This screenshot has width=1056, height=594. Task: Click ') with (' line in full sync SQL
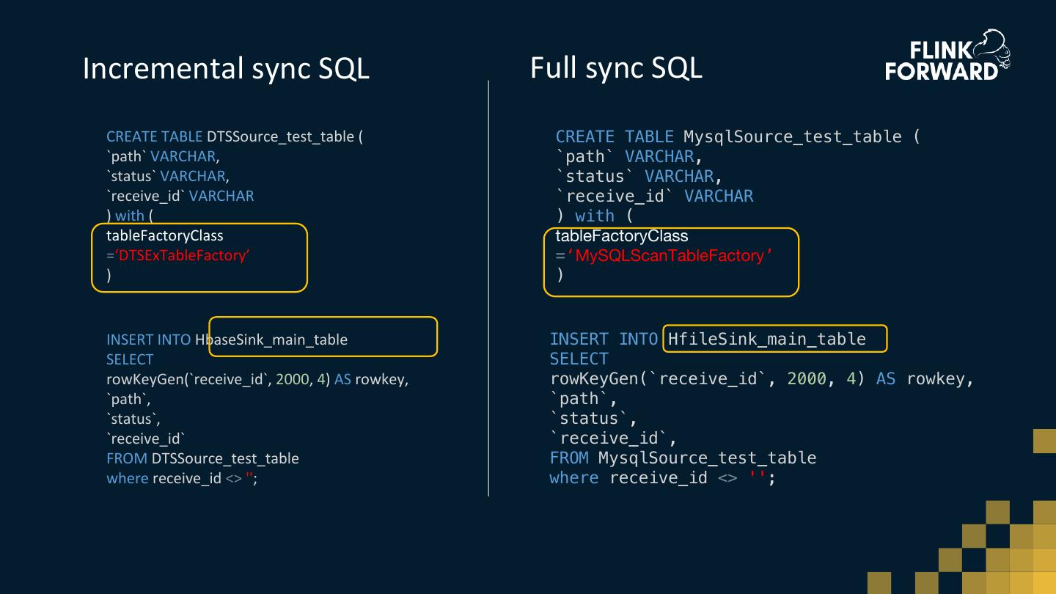pyautogui.click(x=594, y=216)
